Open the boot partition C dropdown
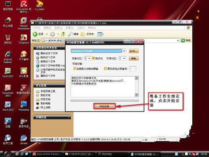The height and width of the screenshot is (157, 209). [124, 58]
